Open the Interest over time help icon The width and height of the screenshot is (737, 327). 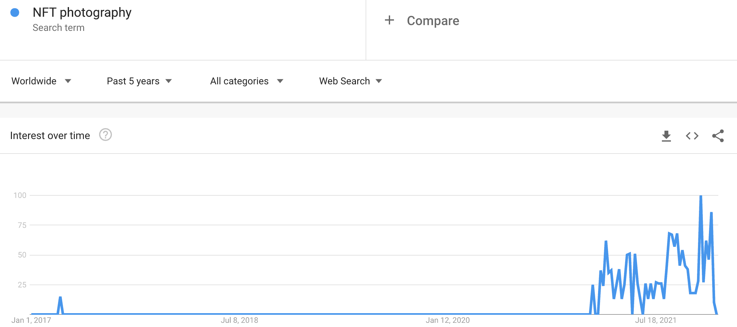[x=105, y=135]
